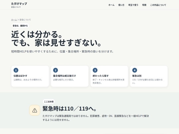Screen dimensions: 179x134
Task: Click the 短時間HELP subtitle sentence
Action: pos(62,52)
